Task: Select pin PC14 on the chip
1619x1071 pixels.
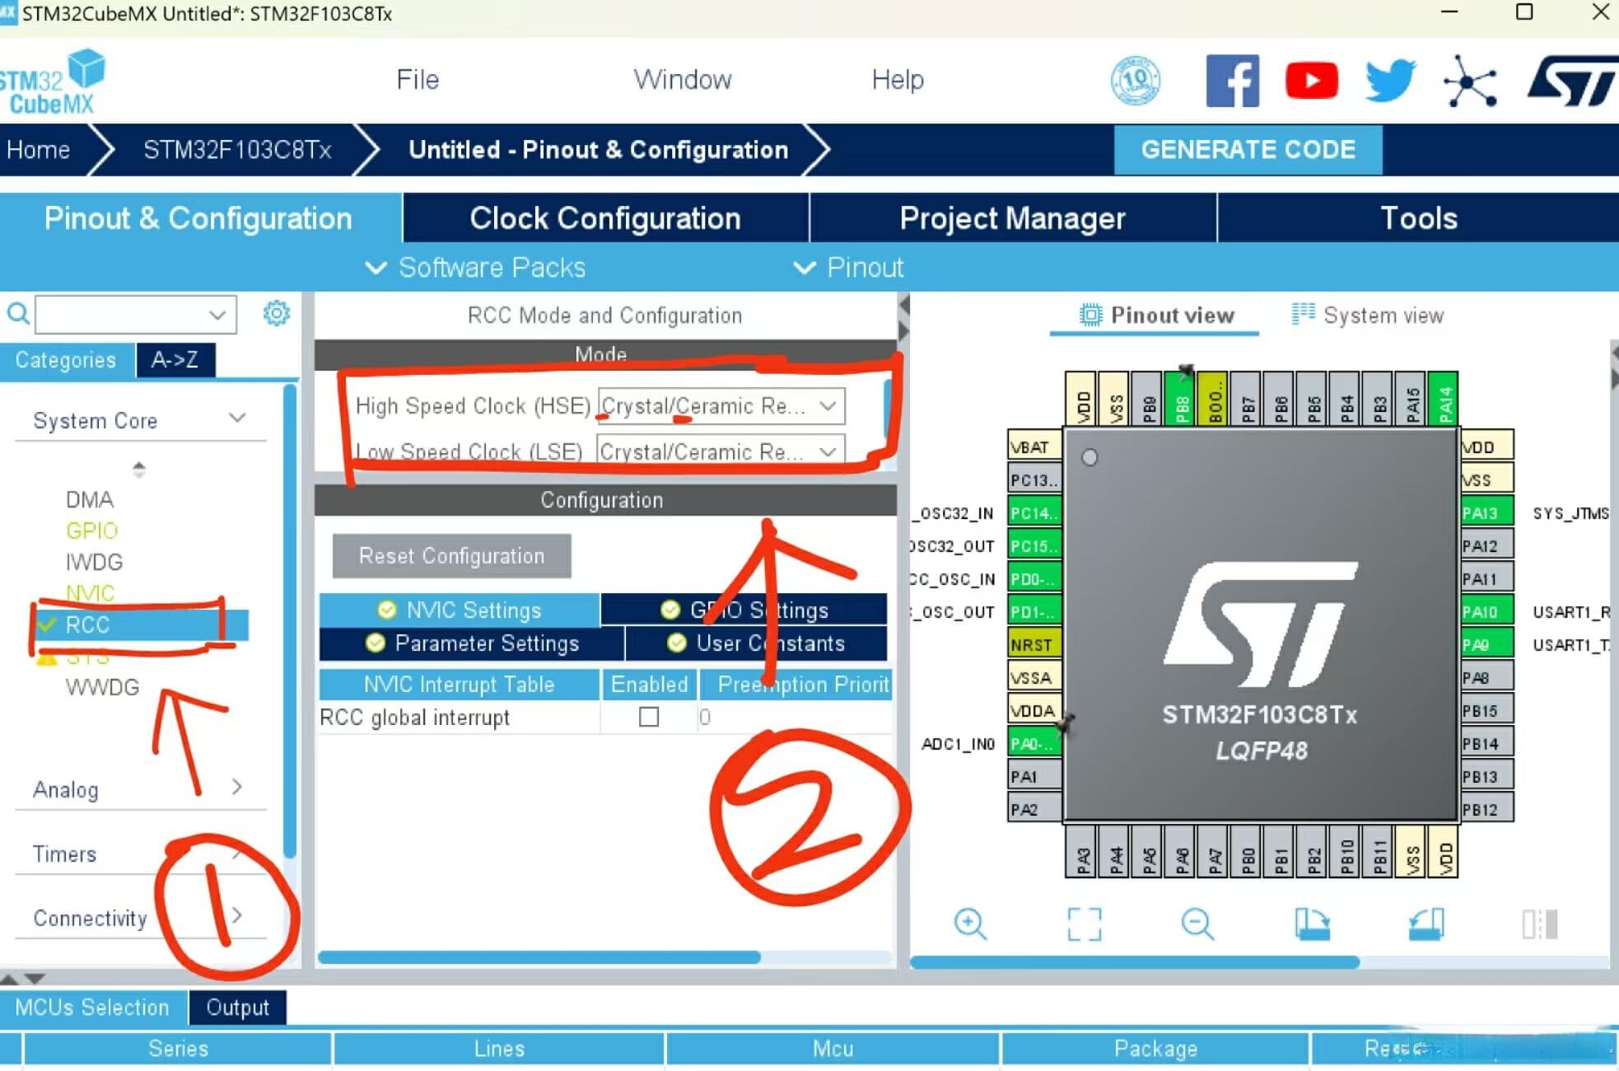Action: [x=1034, y=512]
